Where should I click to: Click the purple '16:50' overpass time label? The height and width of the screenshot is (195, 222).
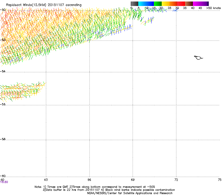coord(4,182)
